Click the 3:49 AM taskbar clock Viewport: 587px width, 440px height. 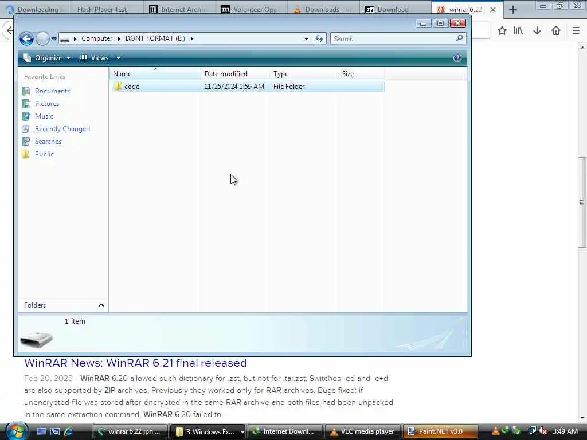(565, 431)
